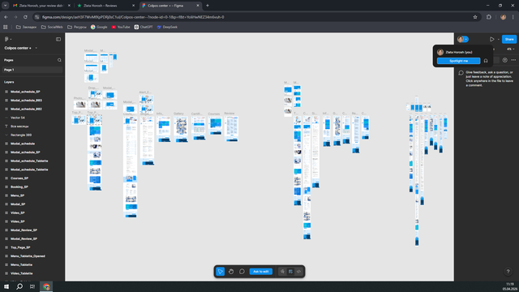Select the Vector 54 layer

(x=18, y=118)
